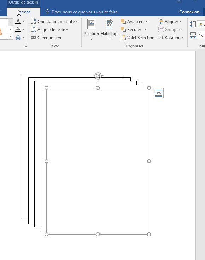205x260 pixels.
Task: Open the dropdown arrow next to Avancer
Action: coord(147,22)
